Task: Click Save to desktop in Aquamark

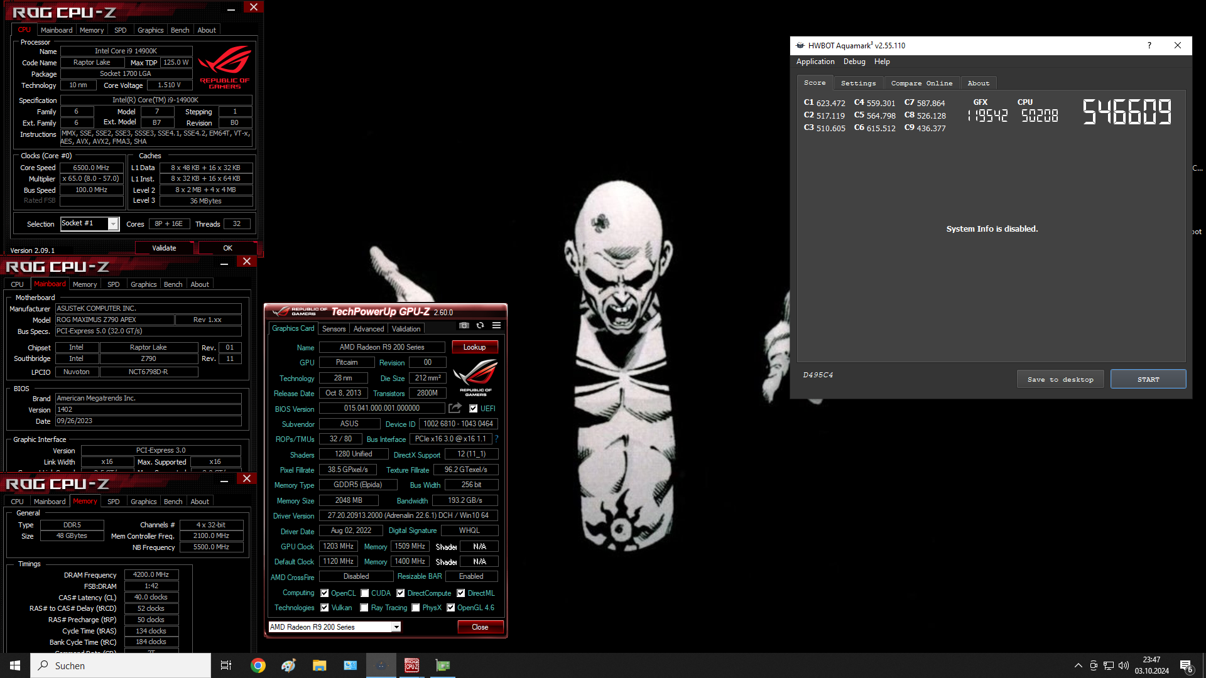Action: click(1060, 379)
